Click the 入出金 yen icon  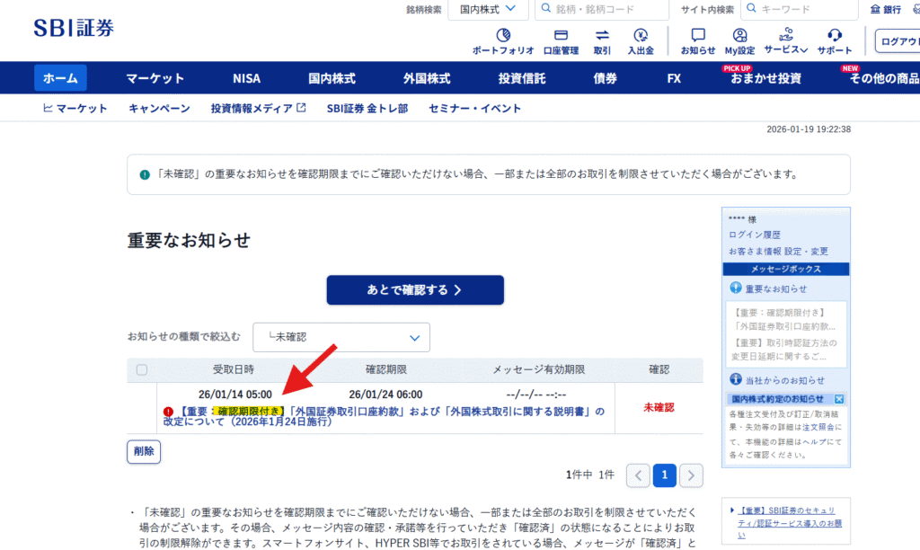tap(641, 36)
